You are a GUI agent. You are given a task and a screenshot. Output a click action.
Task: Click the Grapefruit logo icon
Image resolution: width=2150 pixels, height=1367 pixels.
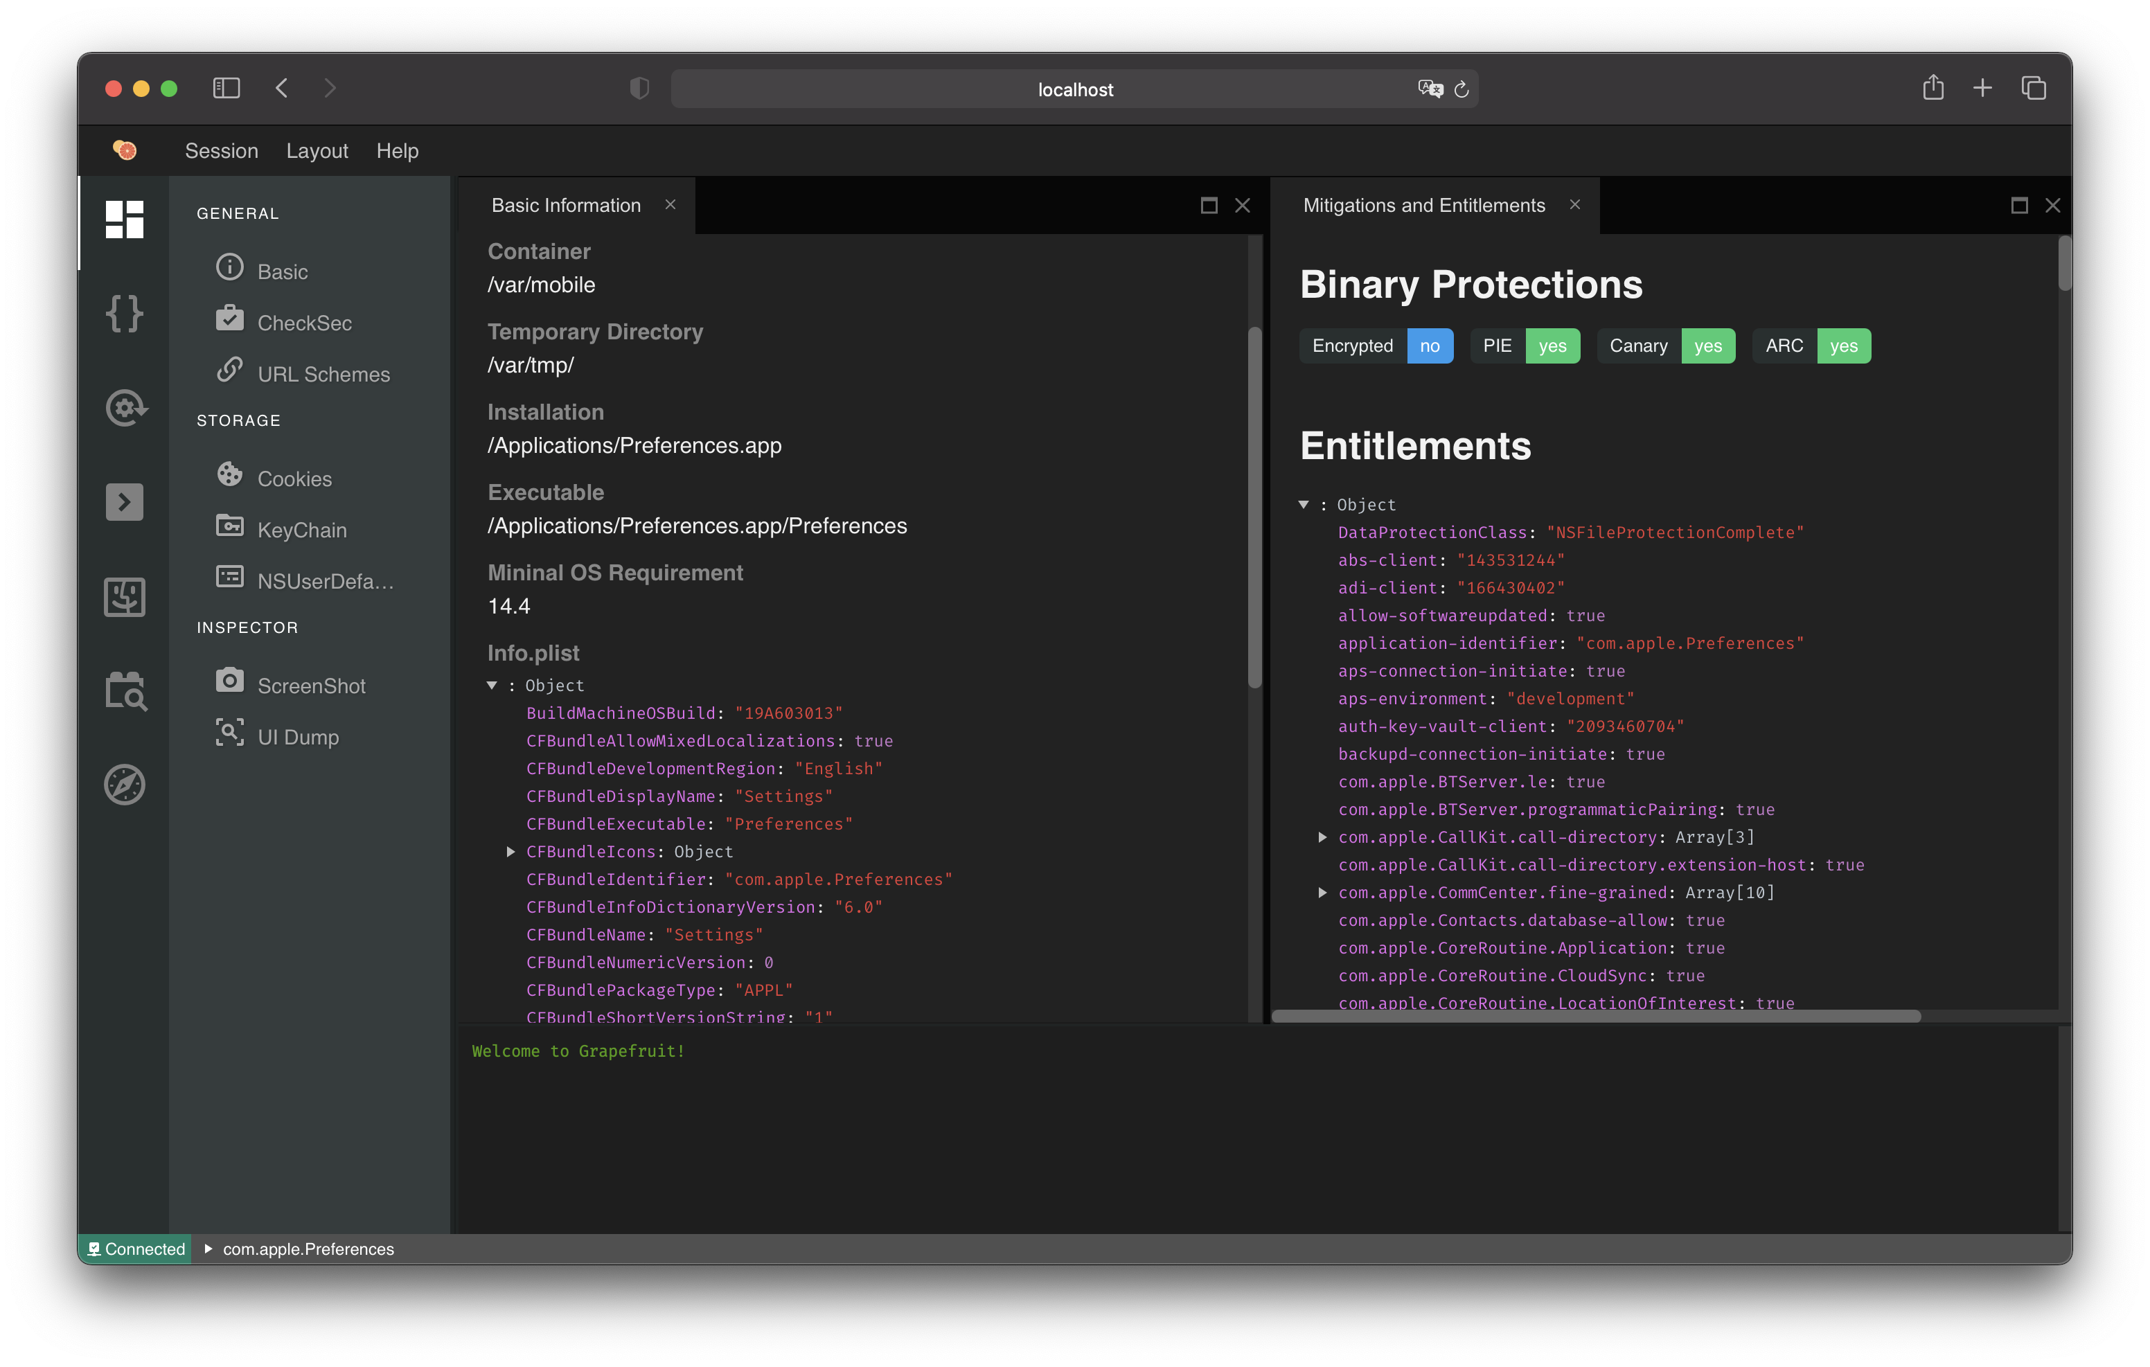[126, 150]
